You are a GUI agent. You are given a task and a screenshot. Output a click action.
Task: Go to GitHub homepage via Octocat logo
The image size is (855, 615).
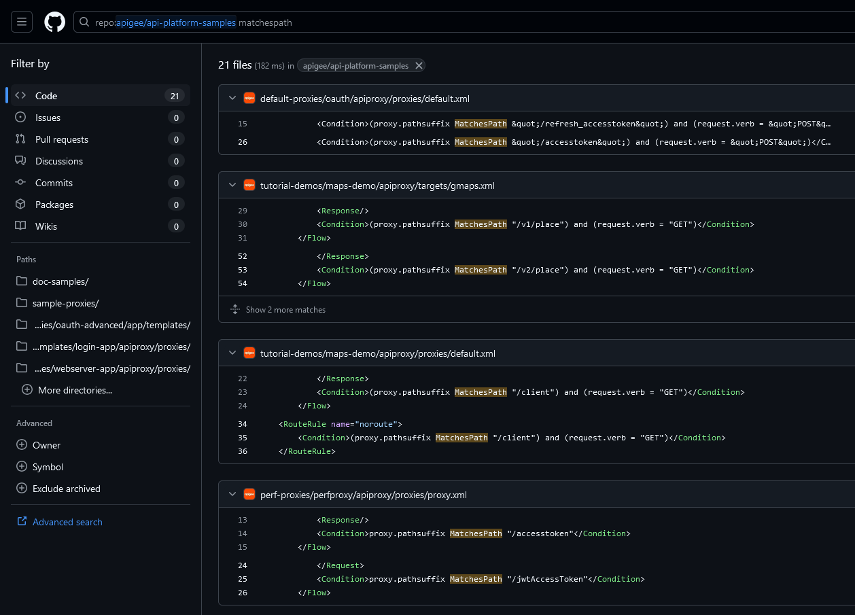(x=55, y=22)
